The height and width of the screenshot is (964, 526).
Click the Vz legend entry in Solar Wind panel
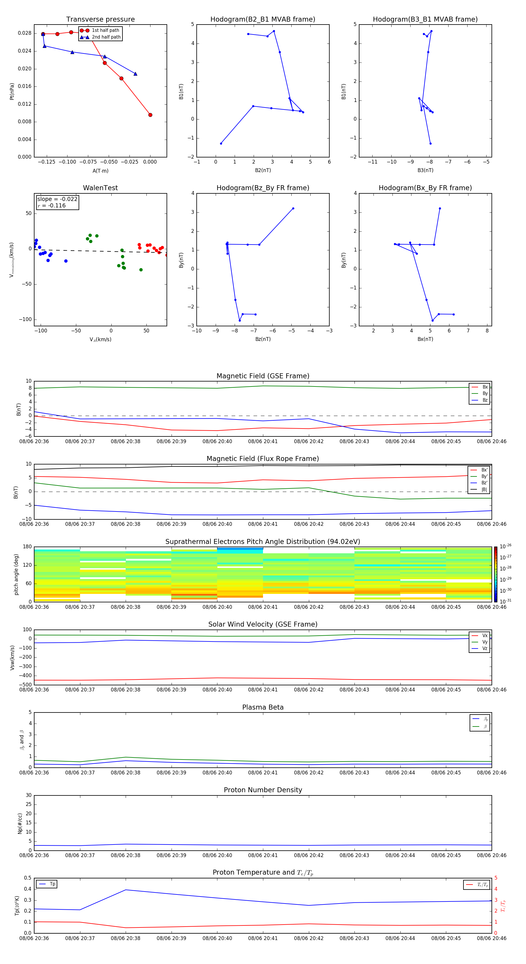[x=480, y=648]
